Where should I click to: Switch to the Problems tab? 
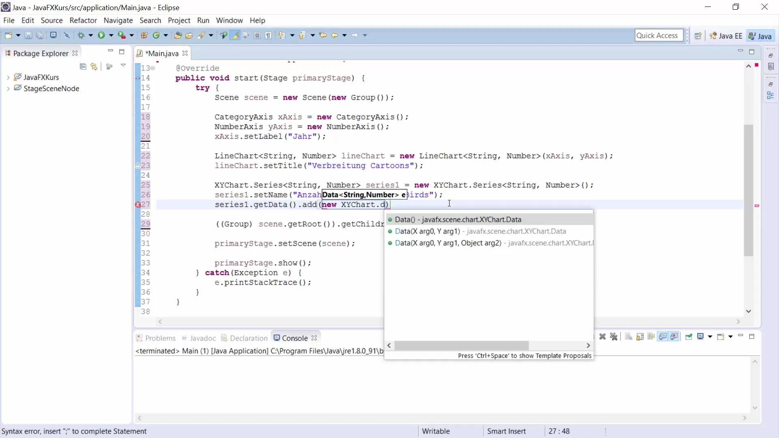point(156,338)
